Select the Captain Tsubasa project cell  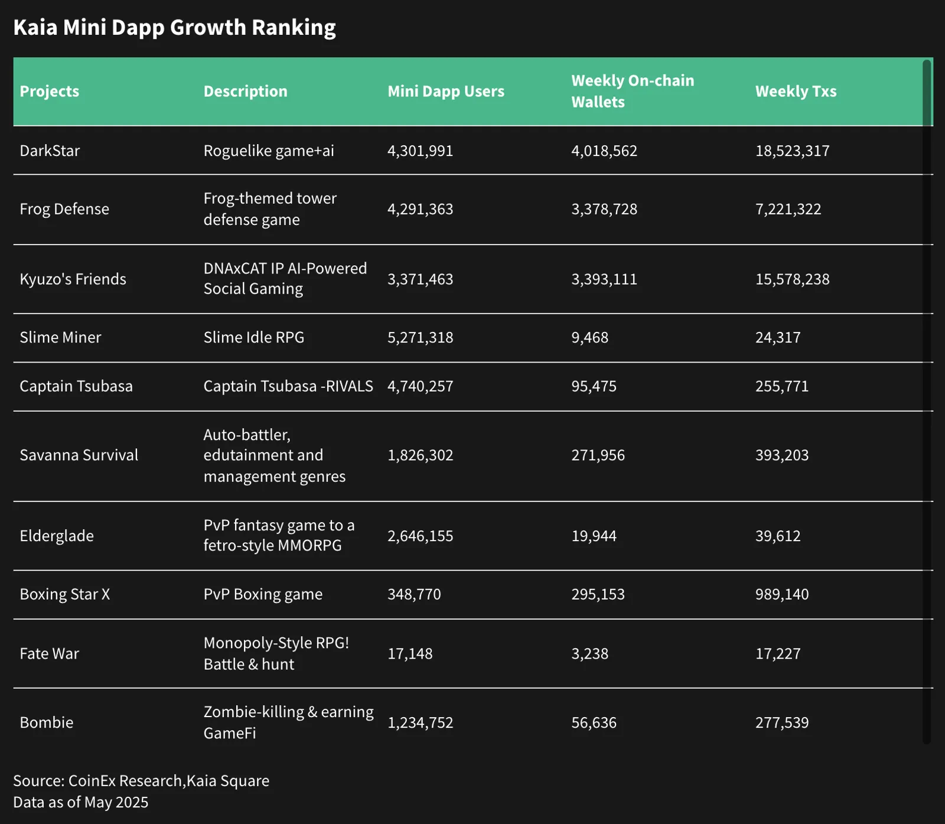[x=76, y=386]
